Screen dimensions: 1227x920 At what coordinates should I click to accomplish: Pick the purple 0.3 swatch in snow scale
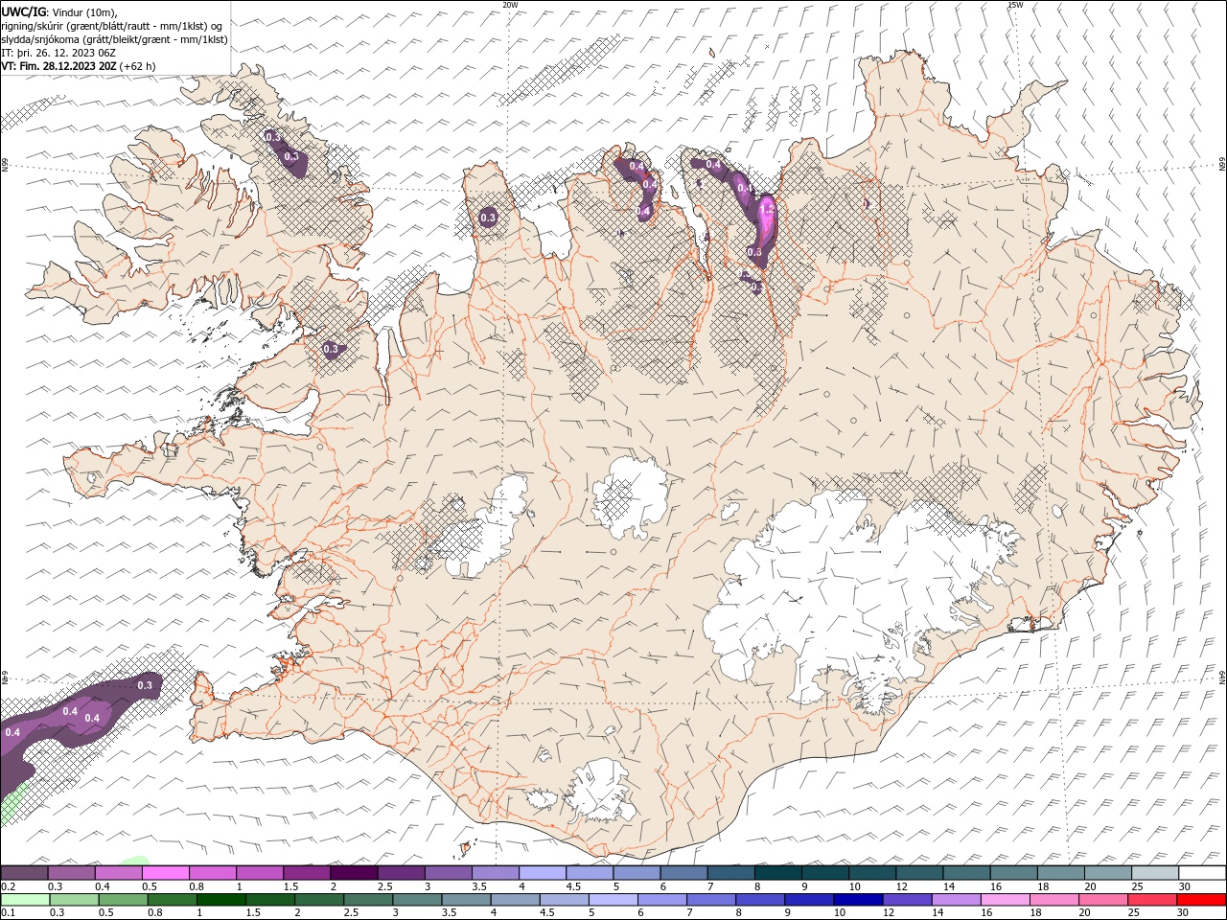tap(71, 873)
